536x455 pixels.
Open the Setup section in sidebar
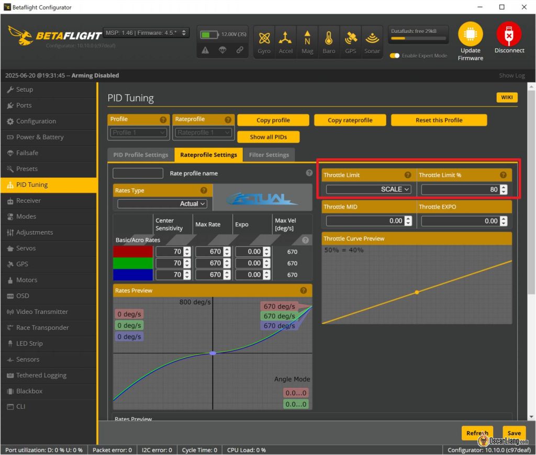click(x=49, y=89)
